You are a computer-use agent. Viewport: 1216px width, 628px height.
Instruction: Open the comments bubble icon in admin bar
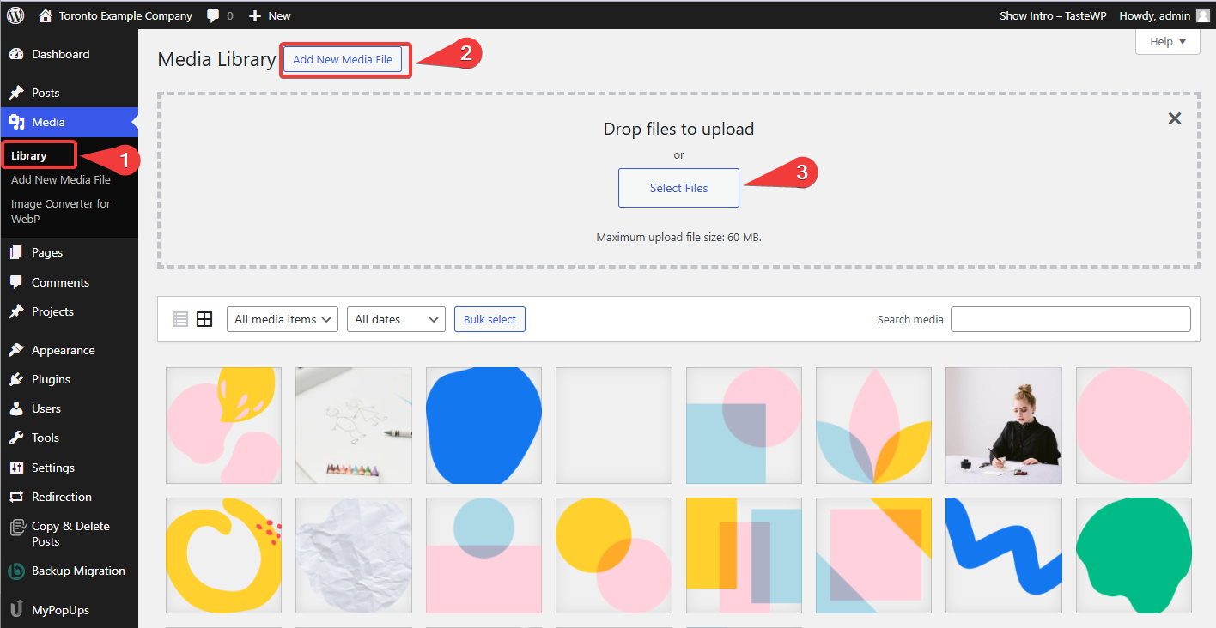(214, 15)
